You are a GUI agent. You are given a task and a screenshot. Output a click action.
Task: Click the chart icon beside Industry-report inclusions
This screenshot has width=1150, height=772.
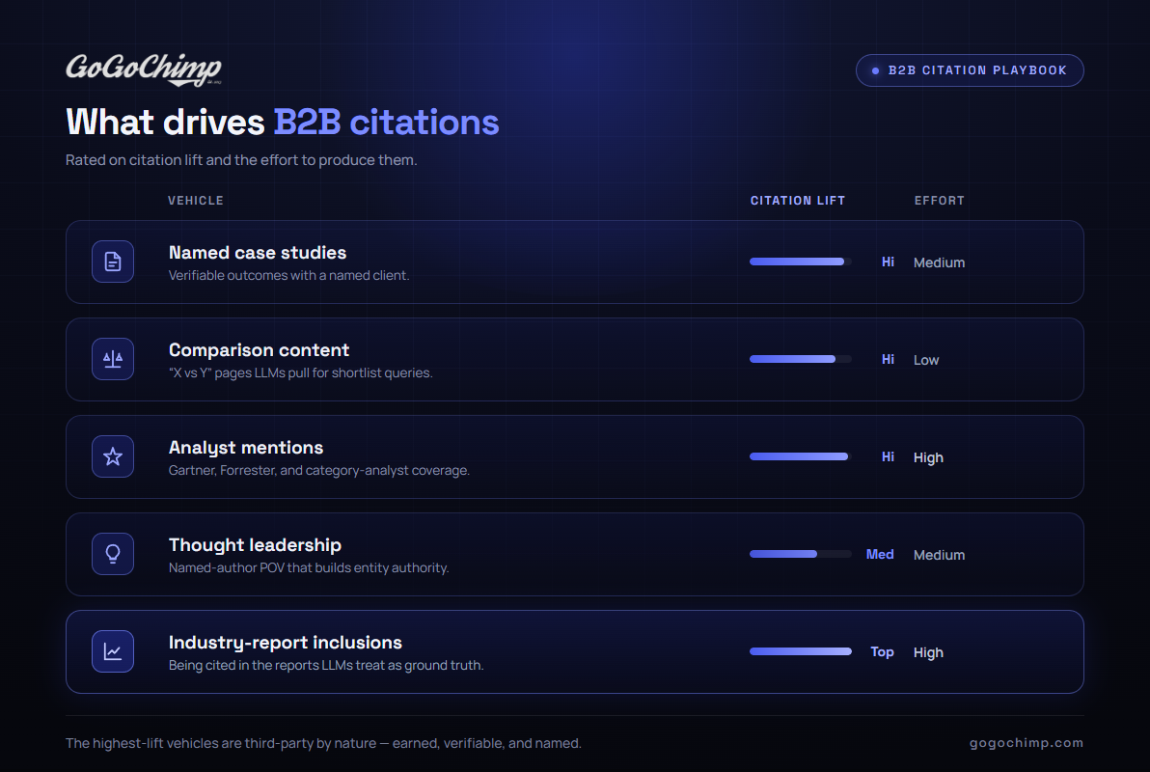pos(113,651)
